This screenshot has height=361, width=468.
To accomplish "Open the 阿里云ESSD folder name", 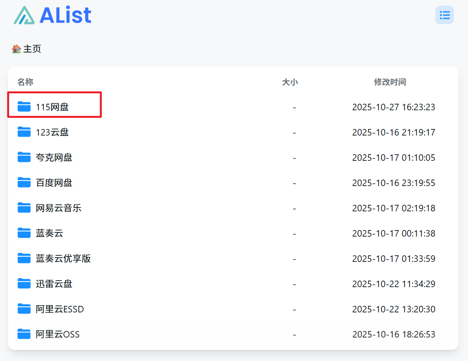I will [x=60, y=309].
